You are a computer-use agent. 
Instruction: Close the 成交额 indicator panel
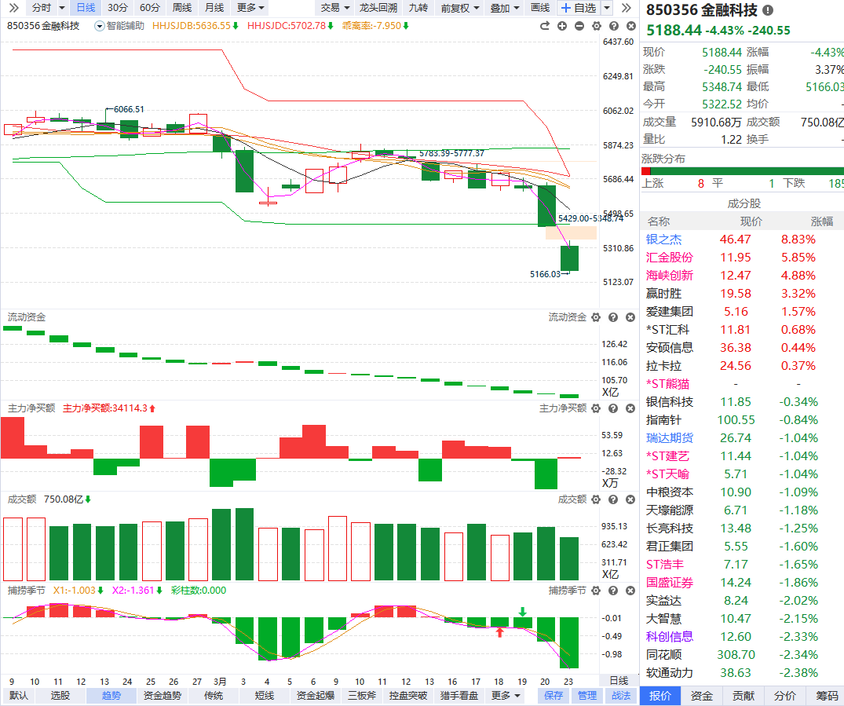tap(630, 499)
